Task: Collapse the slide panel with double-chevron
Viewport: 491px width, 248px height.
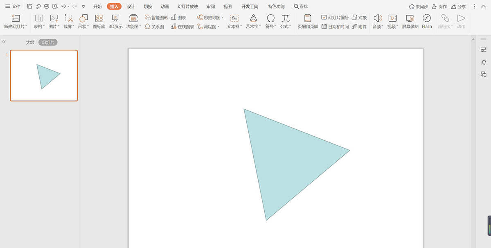Action: point(4,42)
